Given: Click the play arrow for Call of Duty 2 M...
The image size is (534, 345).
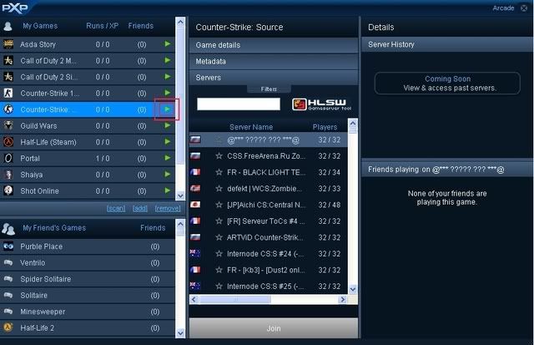Looking at the screenshot, I should click(x=167, y=60).
